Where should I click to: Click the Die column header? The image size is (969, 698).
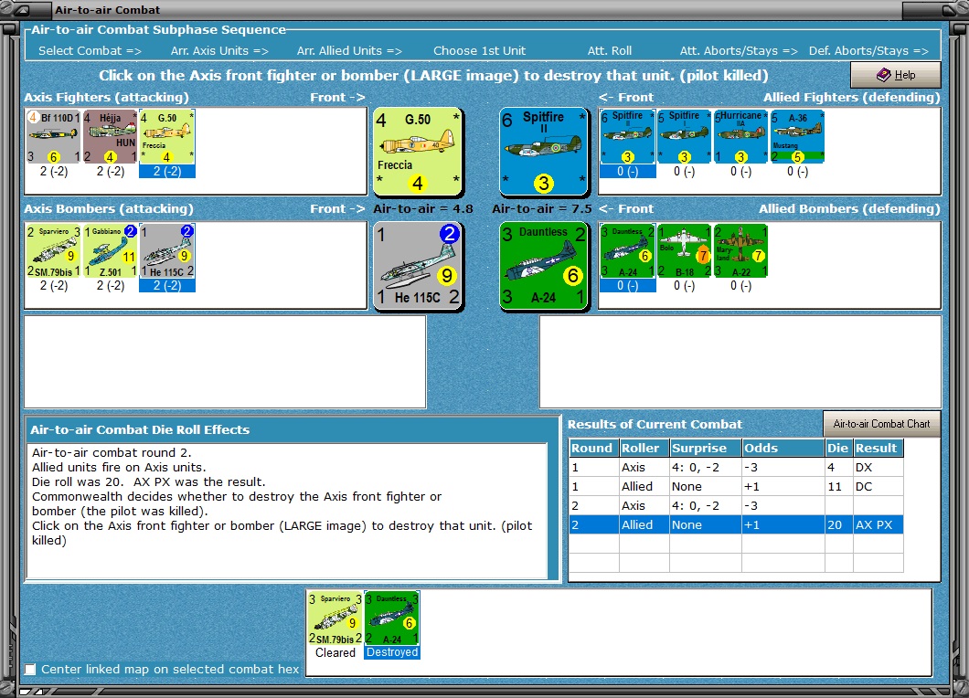(838, 448)
